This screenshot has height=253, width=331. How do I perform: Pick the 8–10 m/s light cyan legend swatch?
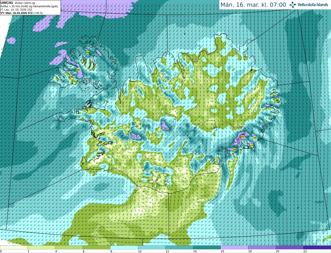tap(124, 247)
